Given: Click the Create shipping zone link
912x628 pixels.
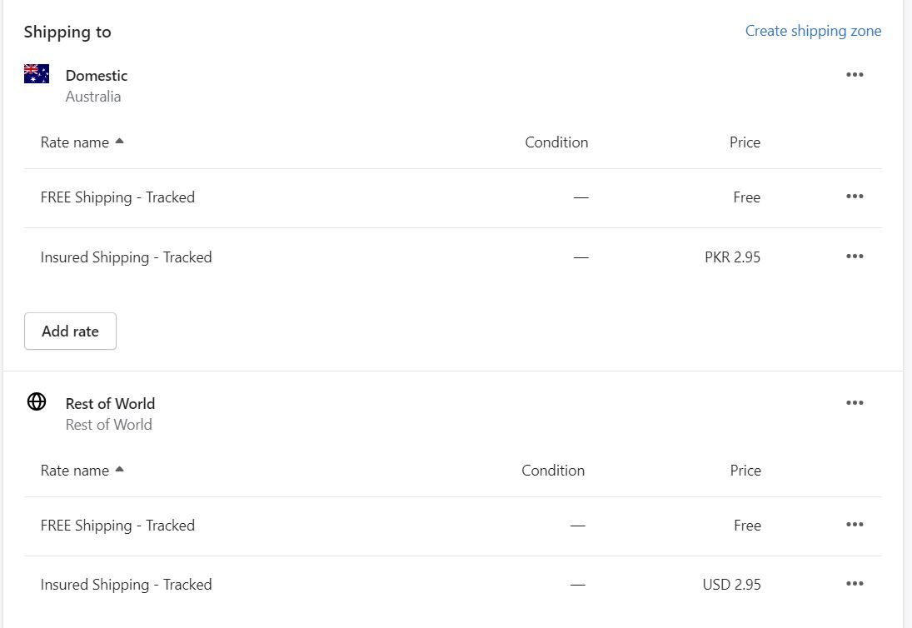Looking at the screenshot, I should pos(813,31).
